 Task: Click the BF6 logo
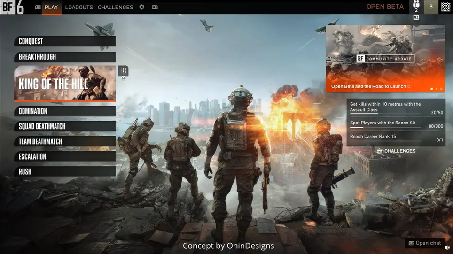point(12,7)
